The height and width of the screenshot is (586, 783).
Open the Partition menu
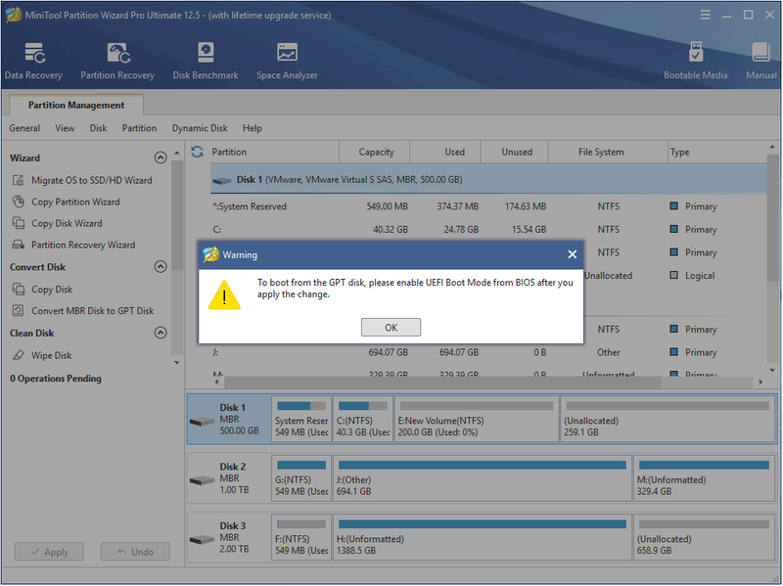point(139,128)
